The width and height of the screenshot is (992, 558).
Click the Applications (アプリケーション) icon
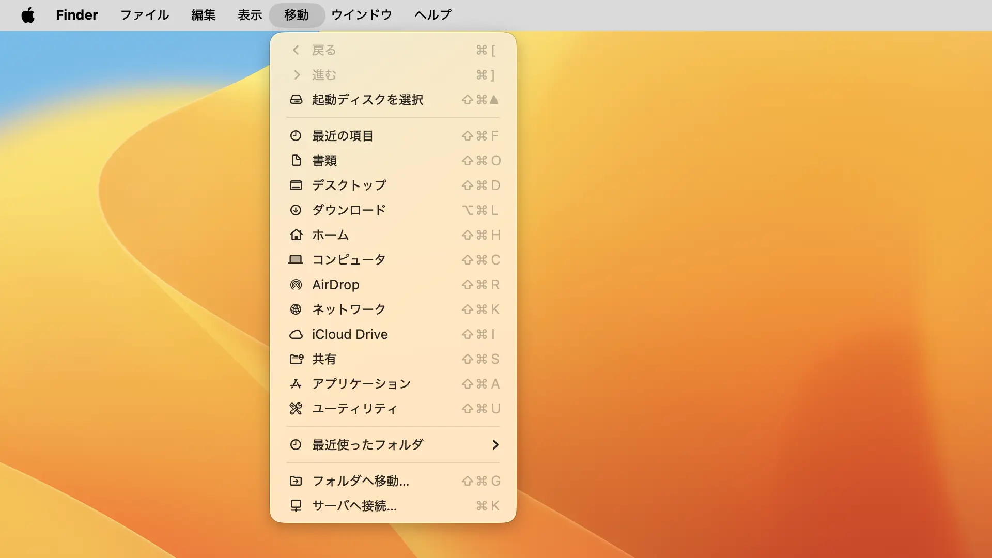click(x=296, y=384)
